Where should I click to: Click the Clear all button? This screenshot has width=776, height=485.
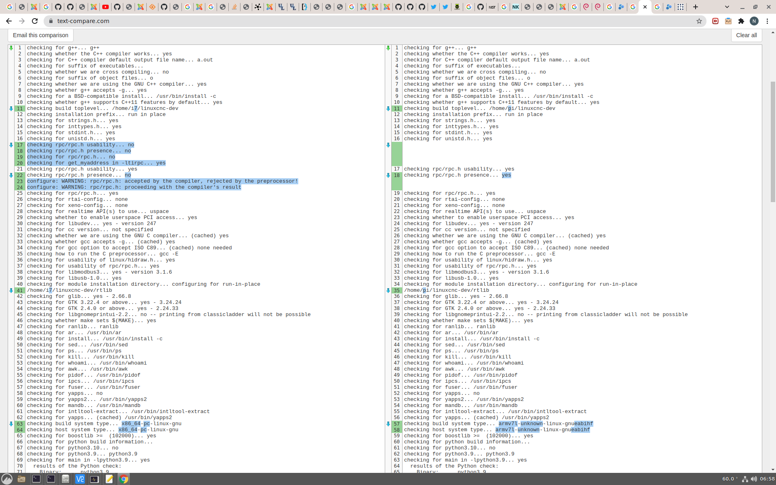click(746, 35)
